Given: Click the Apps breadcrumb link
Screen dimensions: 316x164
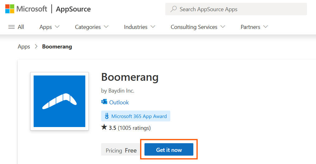Looking at the screenshot, I should point(24,47).
